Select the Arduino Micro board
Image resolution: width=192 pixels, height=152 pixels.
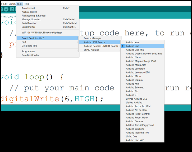(x=142, y=76)
